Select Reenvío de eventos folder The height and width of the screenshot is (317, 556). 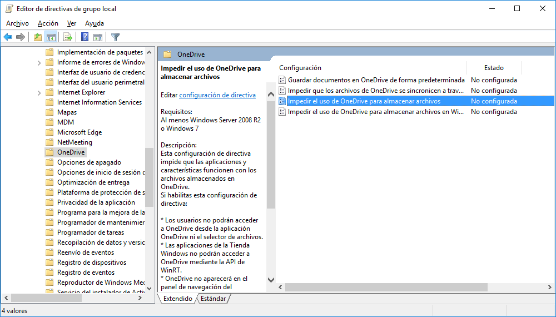tap(86, 252)
